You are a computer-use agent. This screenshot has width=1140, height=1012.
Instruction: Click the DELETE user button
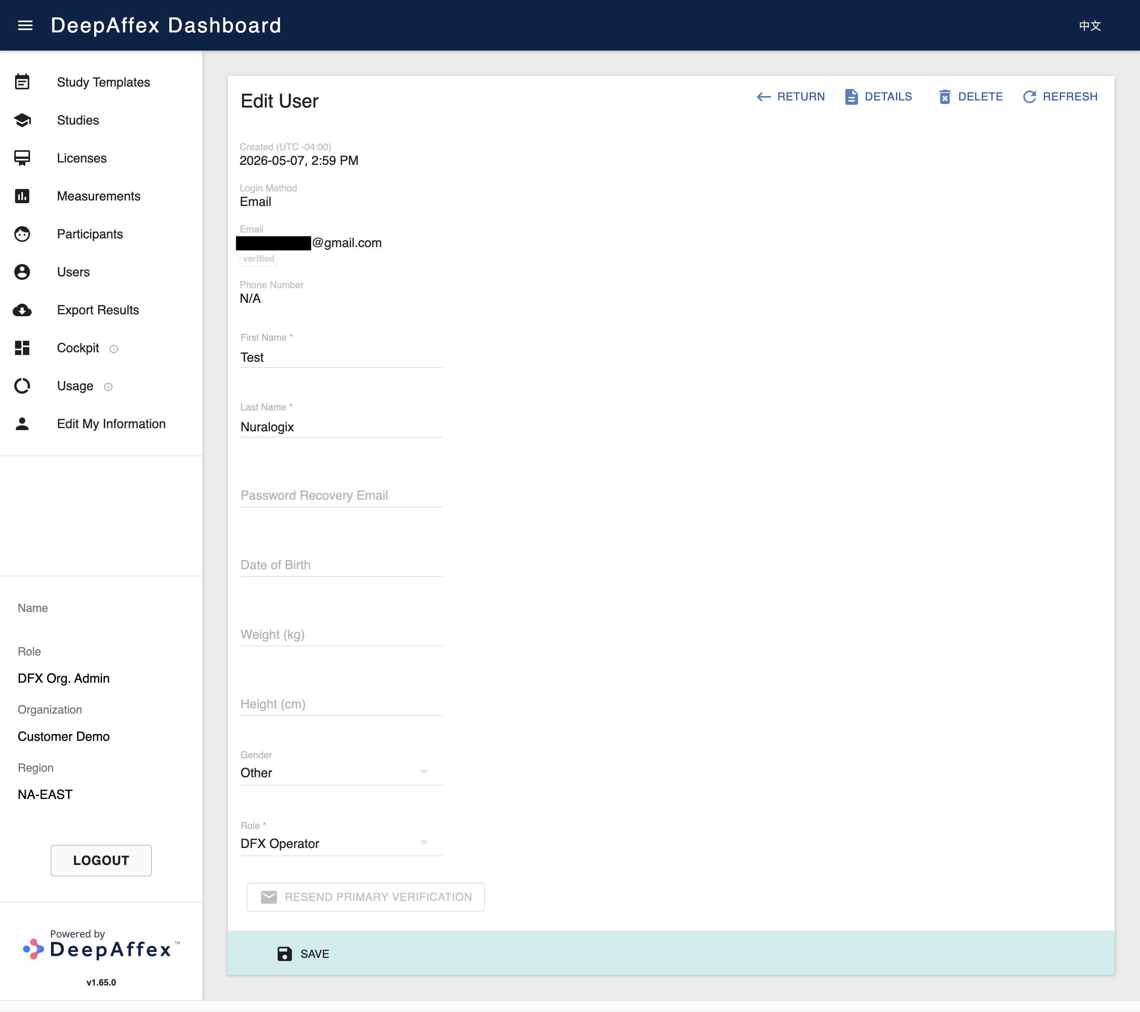click(970, 97)
